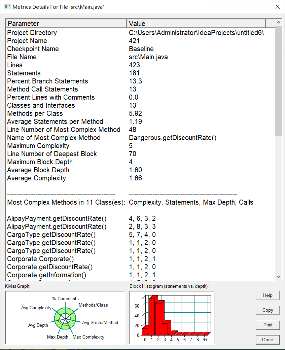This screenshot has width=285, height=350.
Task: Click Done to close the dialog
Action: pyautogui.click(x=268, y=340)
